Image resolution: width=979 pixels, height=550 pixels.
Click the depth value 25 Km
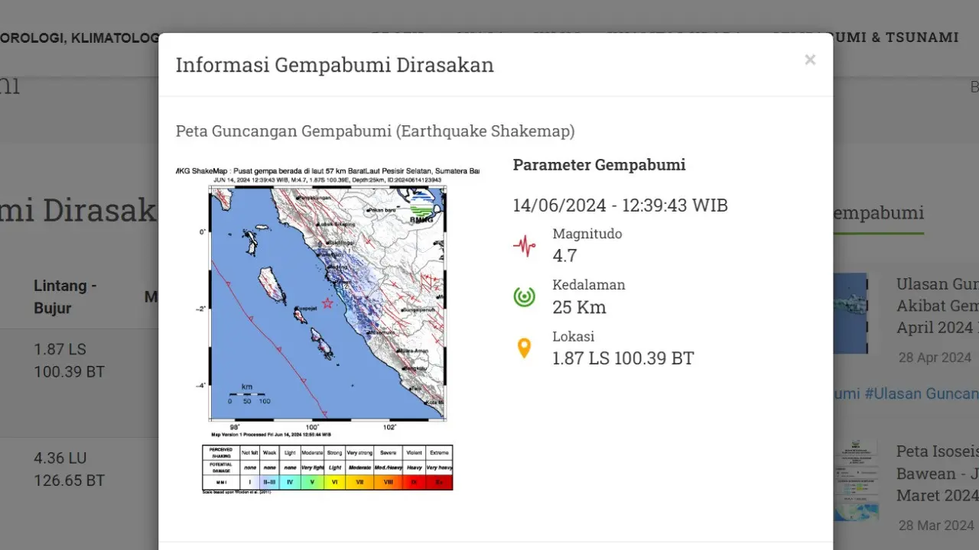click(x=579, y=307)
